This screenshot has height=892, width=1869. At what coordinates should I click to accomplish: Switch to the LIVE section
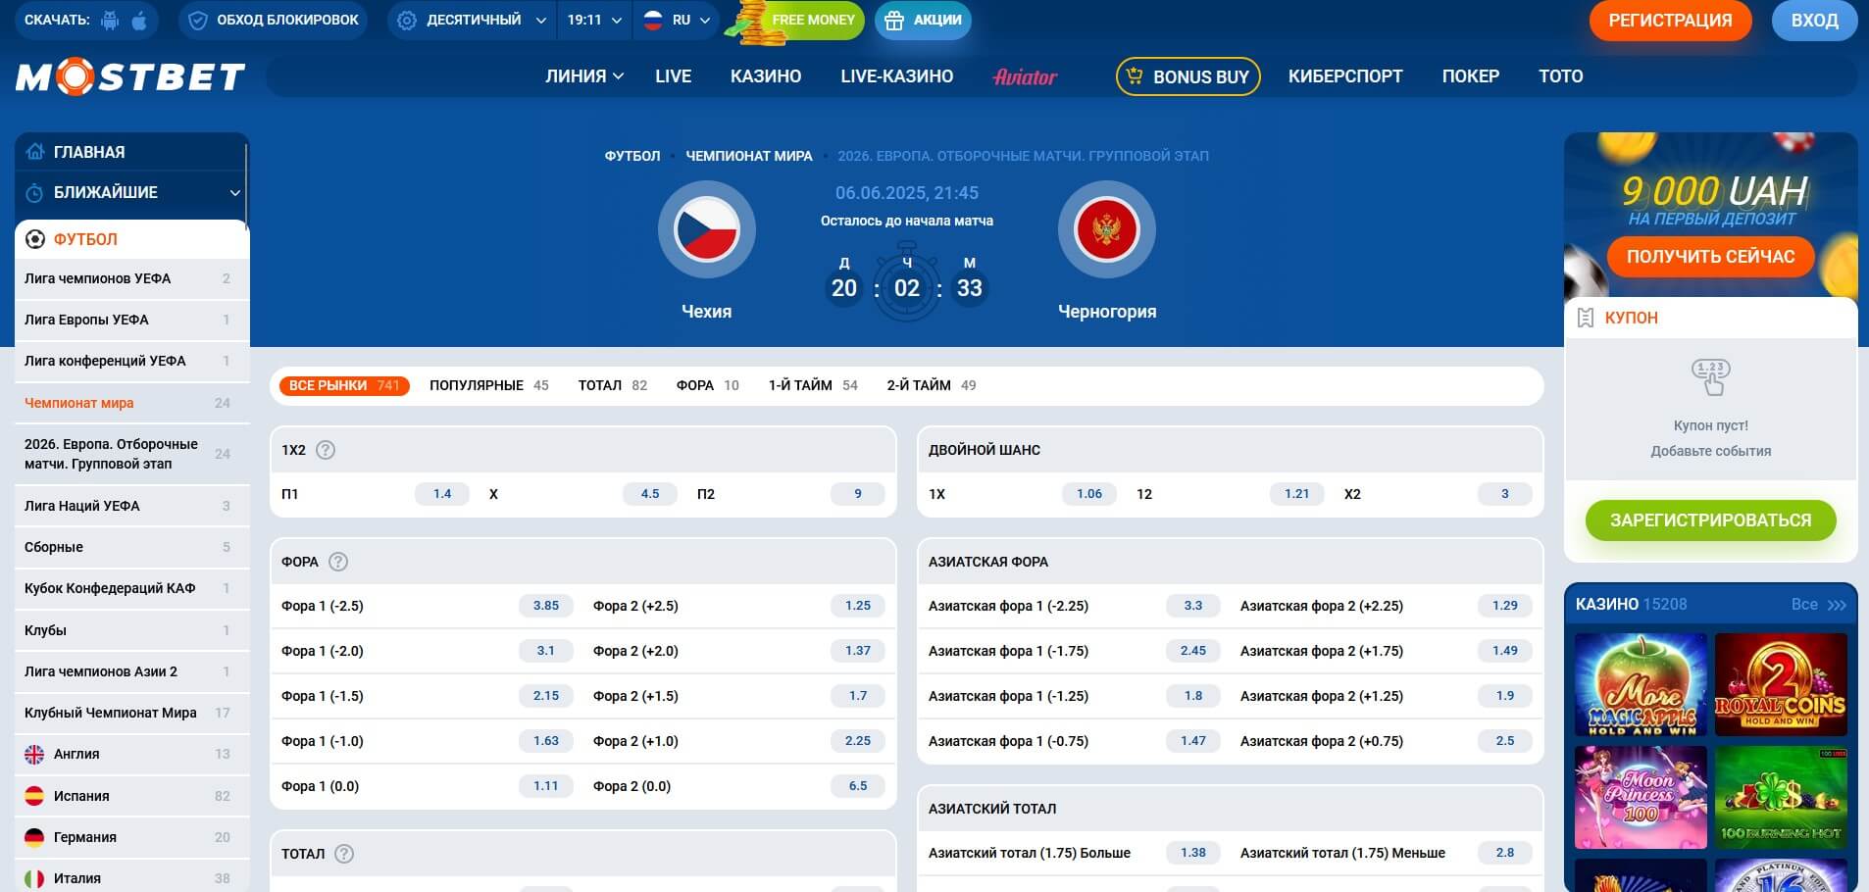(673, 76)
